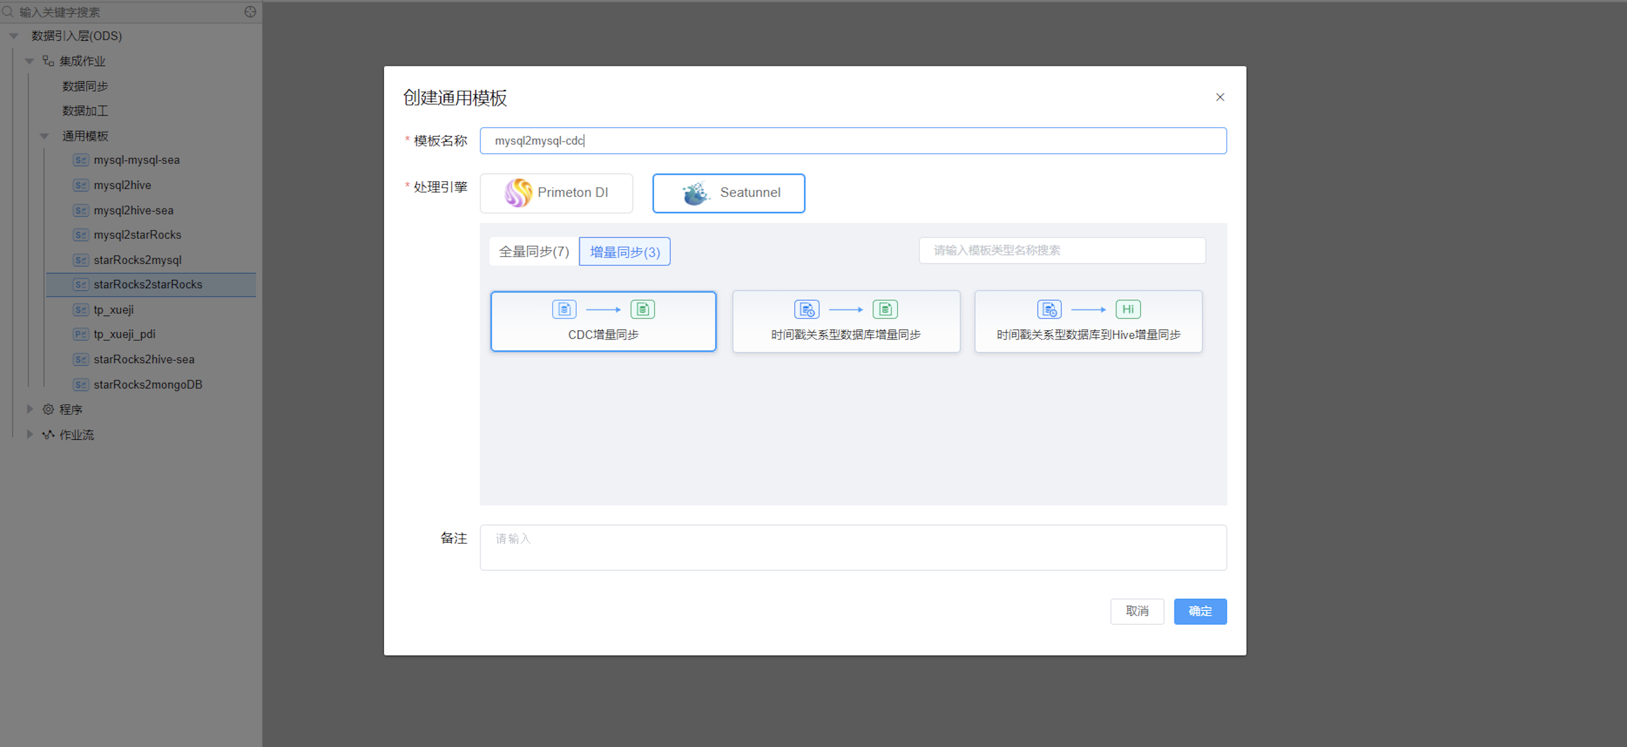The height and width of the screenshot is (747, 1627).
Task: Expand the 作业流 tree node
Action: [x=29, y=435]
